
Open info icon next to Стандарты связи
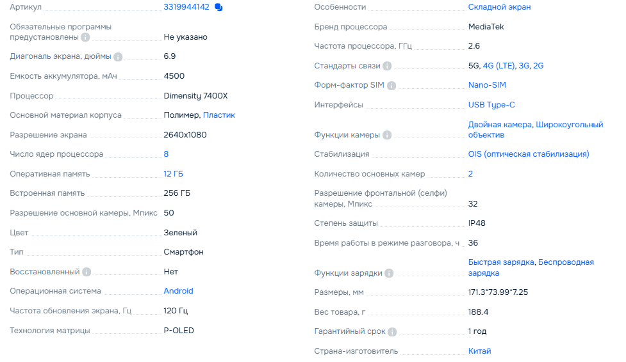pyautogui.click(x=387, y=66)
